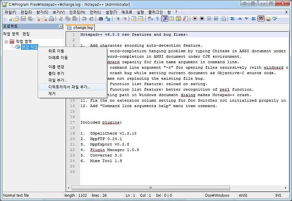Select the change.log tab
The height and width of the screenshot is (201, 292).
click(80, 28)
